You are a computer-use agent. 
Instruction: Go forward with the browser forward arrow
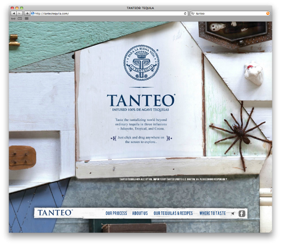pyautogui.click(x=19, y=14)
